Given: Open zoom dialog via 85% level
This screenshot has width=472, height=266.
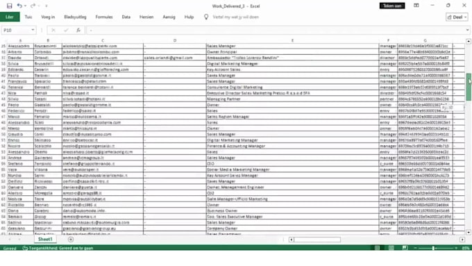Looking at the screenshot, I should click(466, 248).
